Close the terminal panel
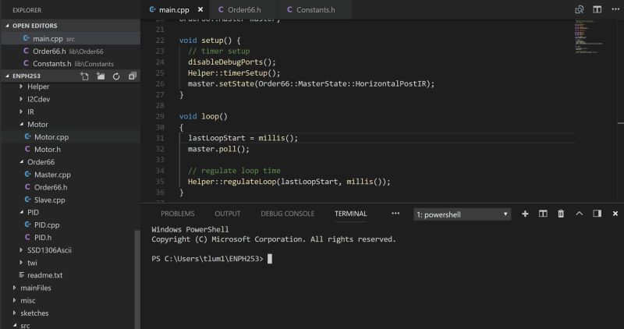This screenshot has height=329, width=624. pos(615,214)
